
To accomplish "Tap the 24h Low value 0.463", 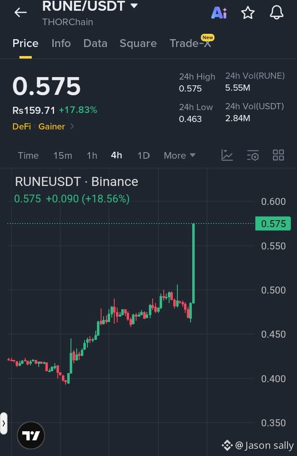I will pyautogui.click(x=190, y=119).
